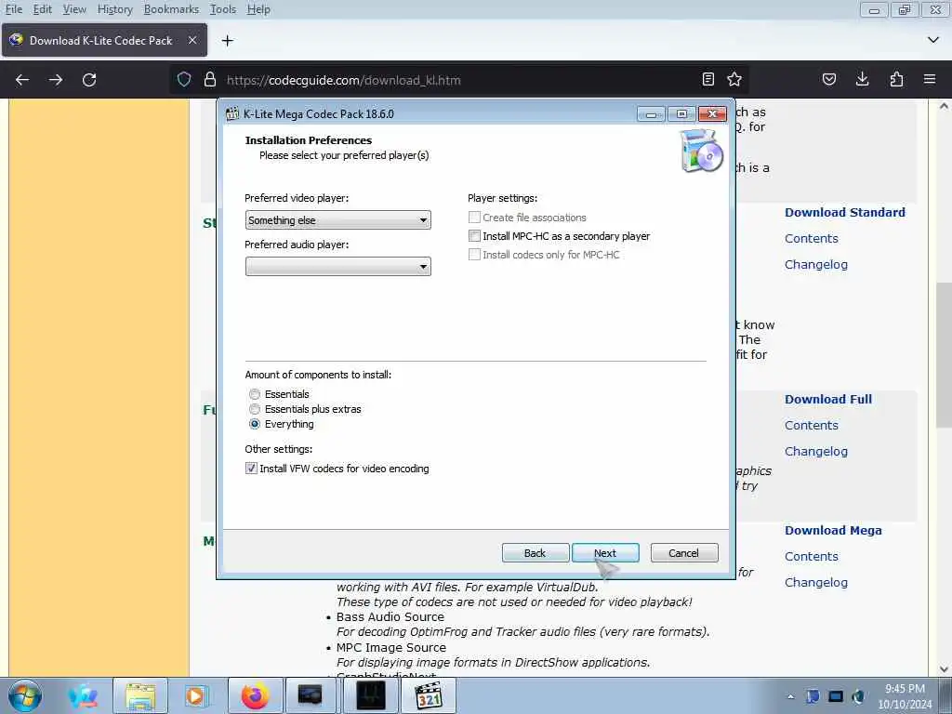
Task: Click the page vertical scrollbar thumb
Action: tap(944, 354)
